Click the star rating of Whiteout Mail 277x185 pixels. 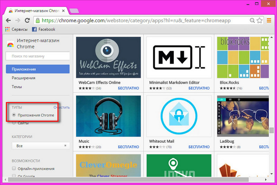[x=157, y=147]
